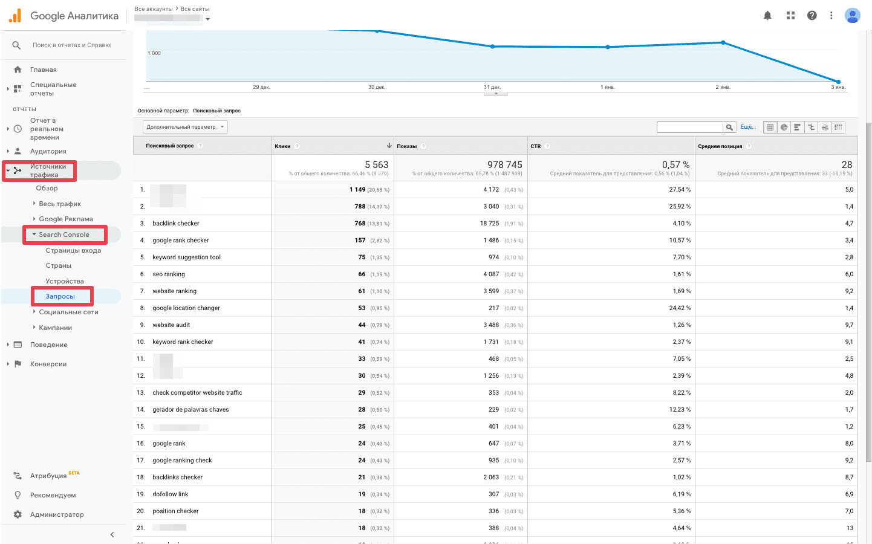
Task: Click the Специальные отчеты dashboard icon
Action: 18,89
